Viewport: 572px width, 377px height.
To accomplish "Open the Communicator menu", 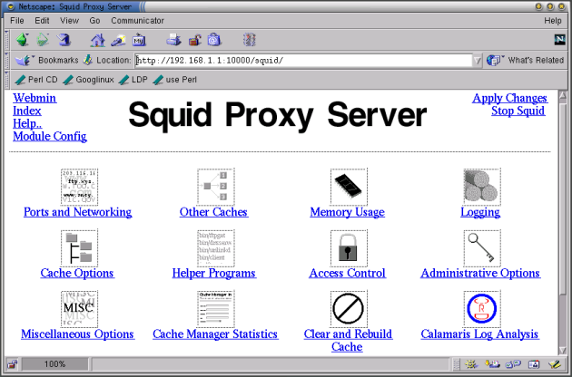I will pyautogui.click(x=137, y=21).
